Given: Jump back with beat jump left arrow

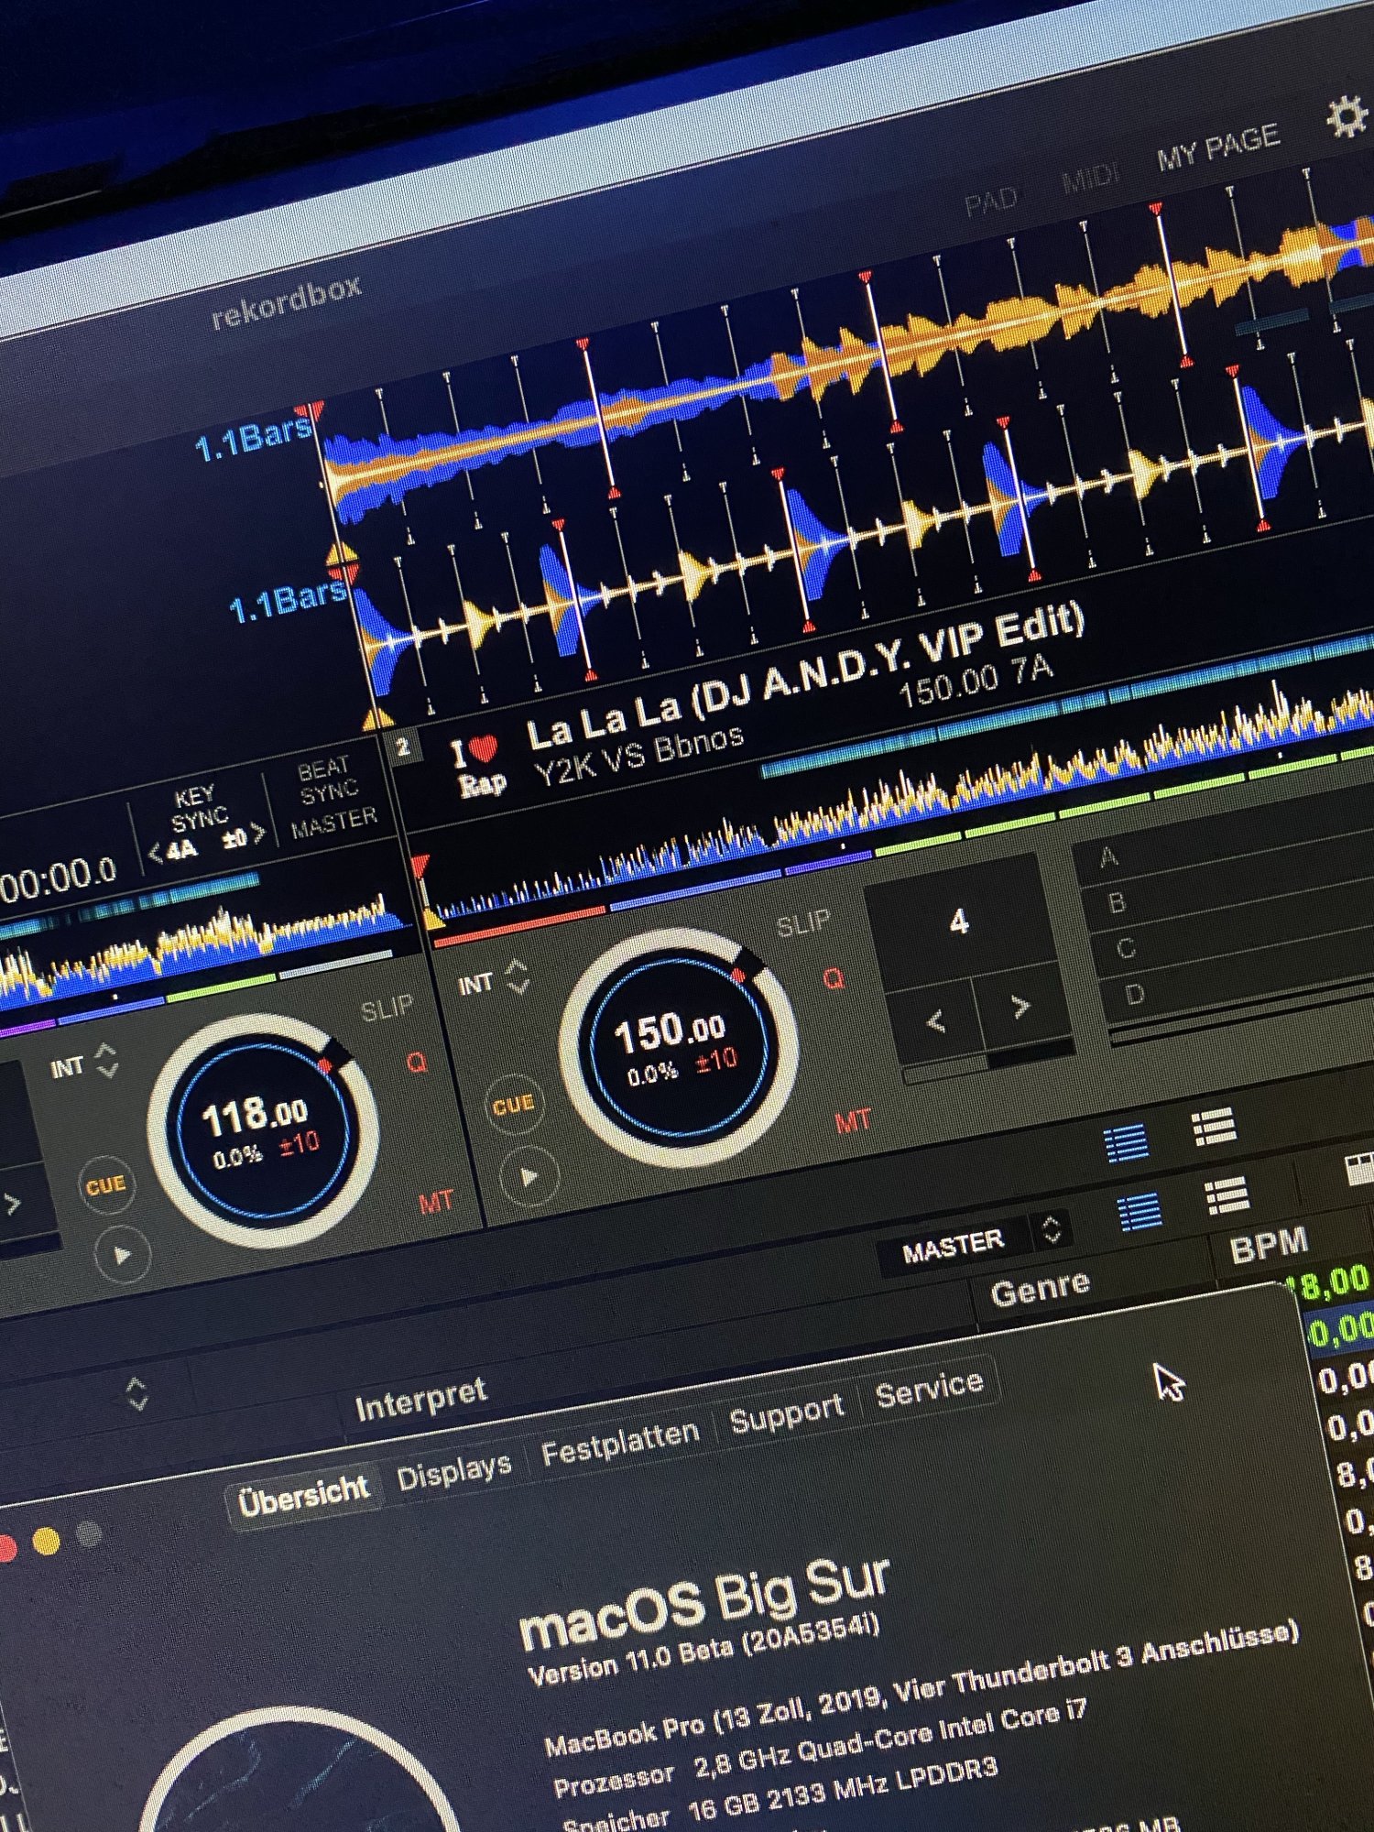Looking at the screenshot, I should (935, 1020).
